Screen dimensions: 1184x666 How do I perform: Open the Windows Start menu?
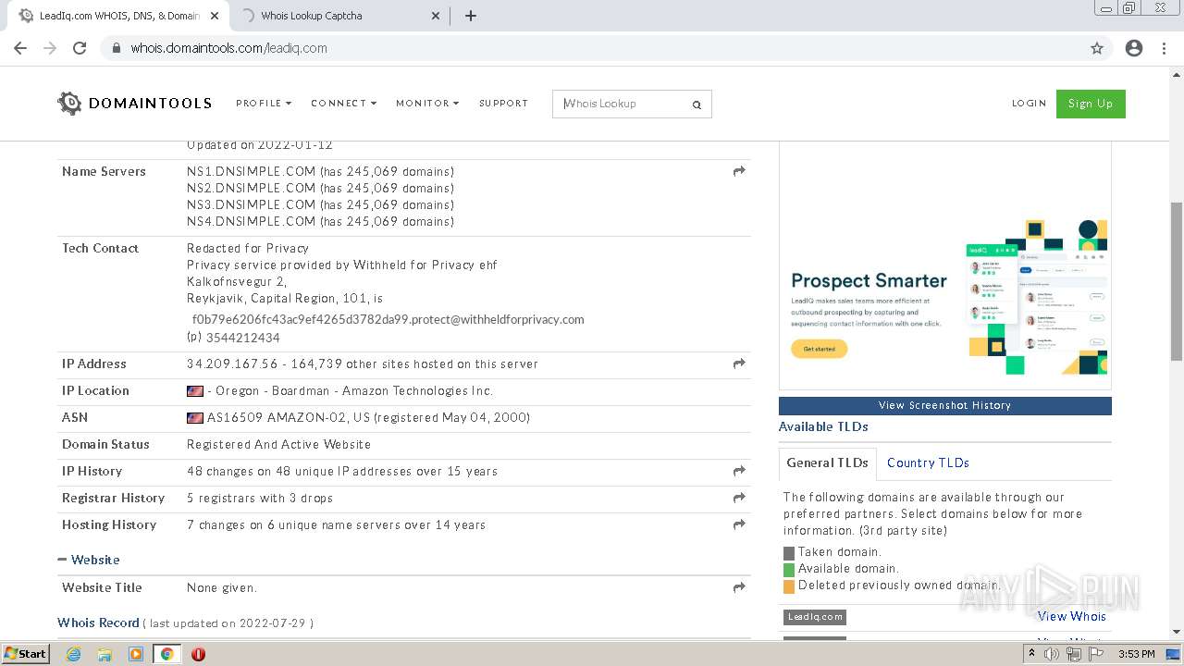(x=26, y=653)
